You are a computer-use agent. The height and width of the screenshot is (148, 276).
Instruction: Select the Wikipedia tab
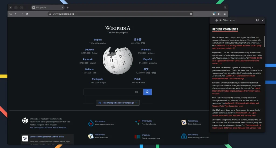coord(48,8)
